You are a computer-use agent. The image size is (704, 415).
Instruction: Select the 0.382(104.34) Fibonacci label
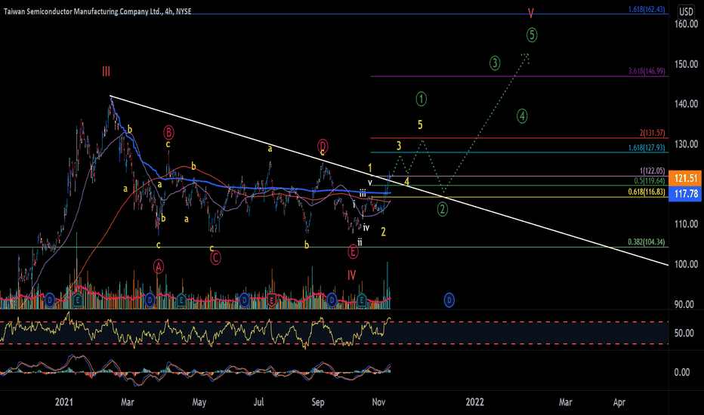pyautogui.click(x=647, y=242)
